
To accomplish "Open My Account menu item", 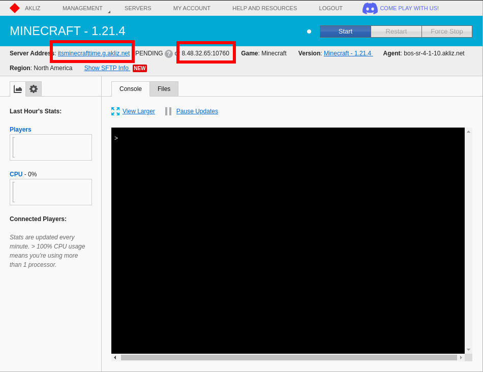I will point(192,8).
